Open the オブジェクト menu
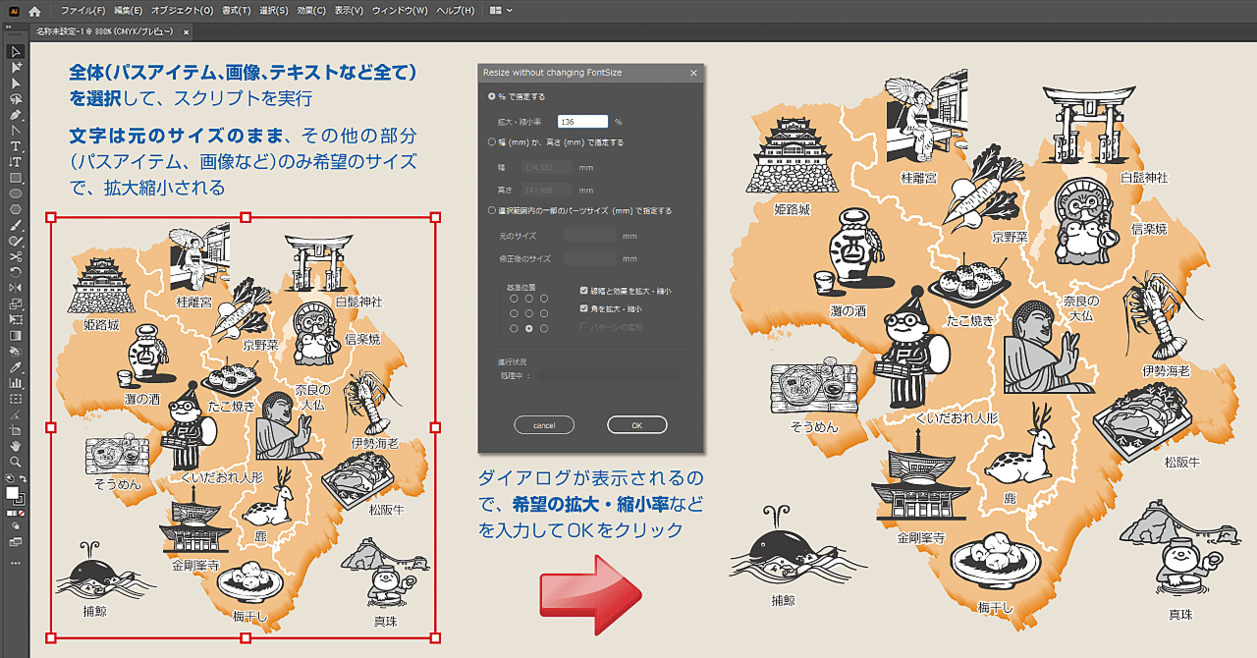 pyautogui.click(x=182, y=10)
